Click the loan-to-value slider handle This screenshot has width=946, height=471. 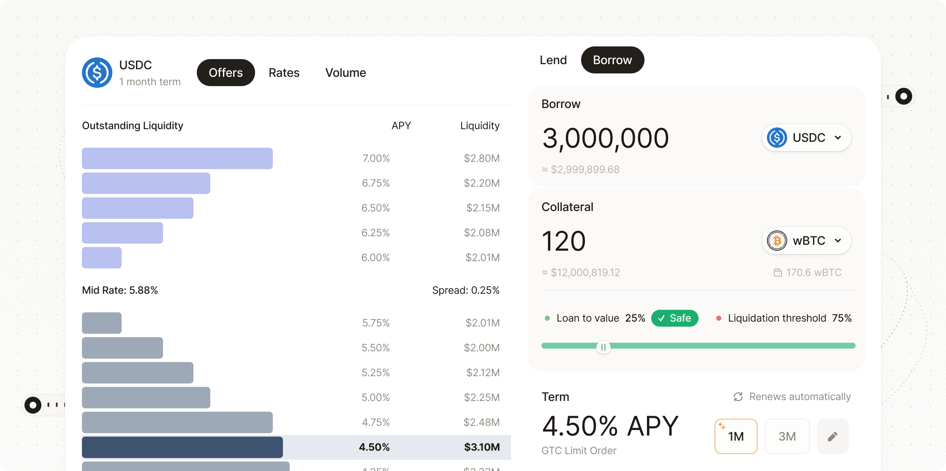[603, 347]
